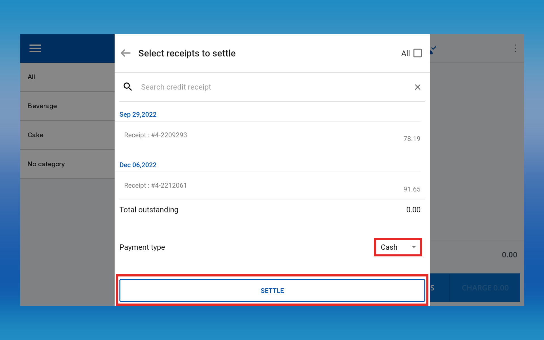
Task: Click the Dec 06,2022 date header
Action: click(x=138, y=165)
